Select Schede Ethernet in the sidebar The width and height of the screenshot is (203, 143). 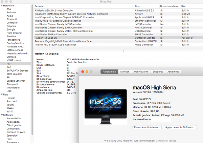(16, 81)
